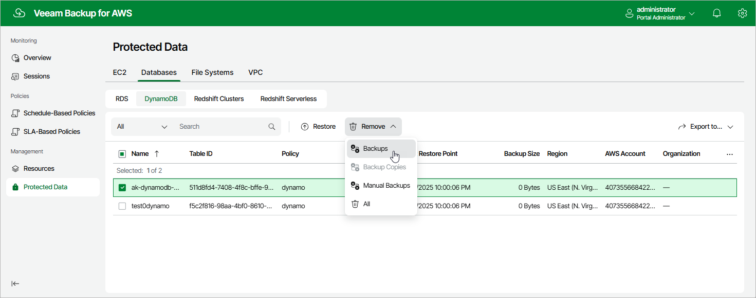The height and width of the screenshot is (298, 756).
Task: Click the Sessions sidebar icon
Action: click(x=15, y=76)
